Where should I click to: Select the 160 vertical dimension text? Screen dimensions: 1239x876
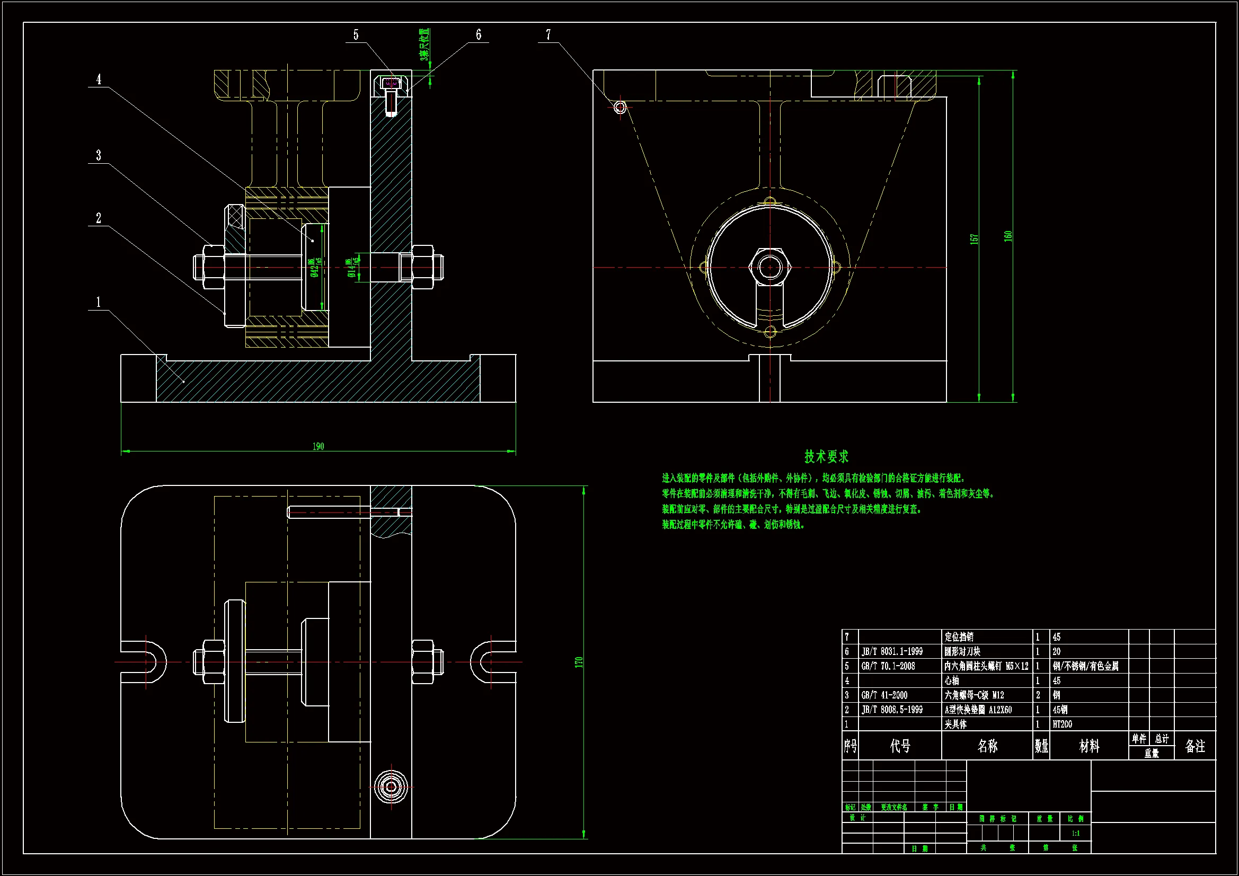click(1007, 236)
